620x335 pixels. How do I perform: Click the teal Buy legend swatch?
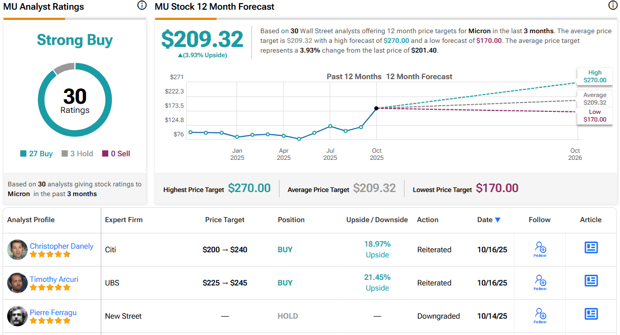tap(23, 154)
